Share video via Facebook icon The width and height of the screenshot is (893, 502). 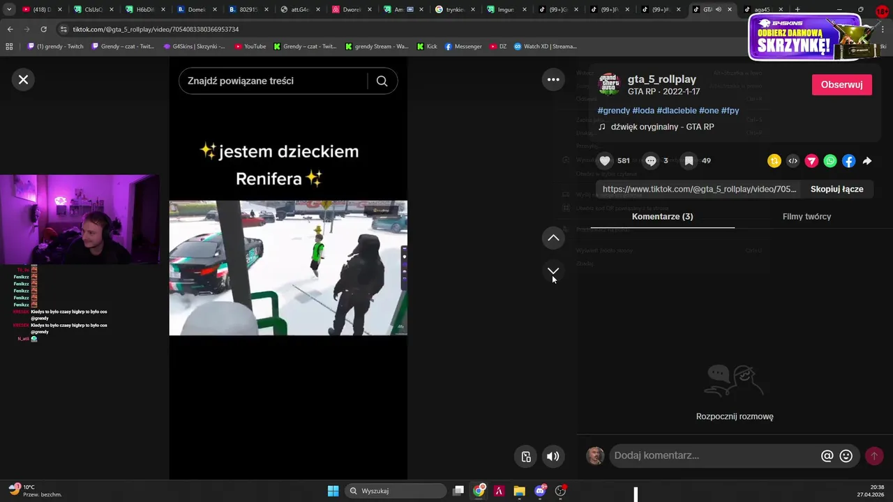click(x=848, y=161)
